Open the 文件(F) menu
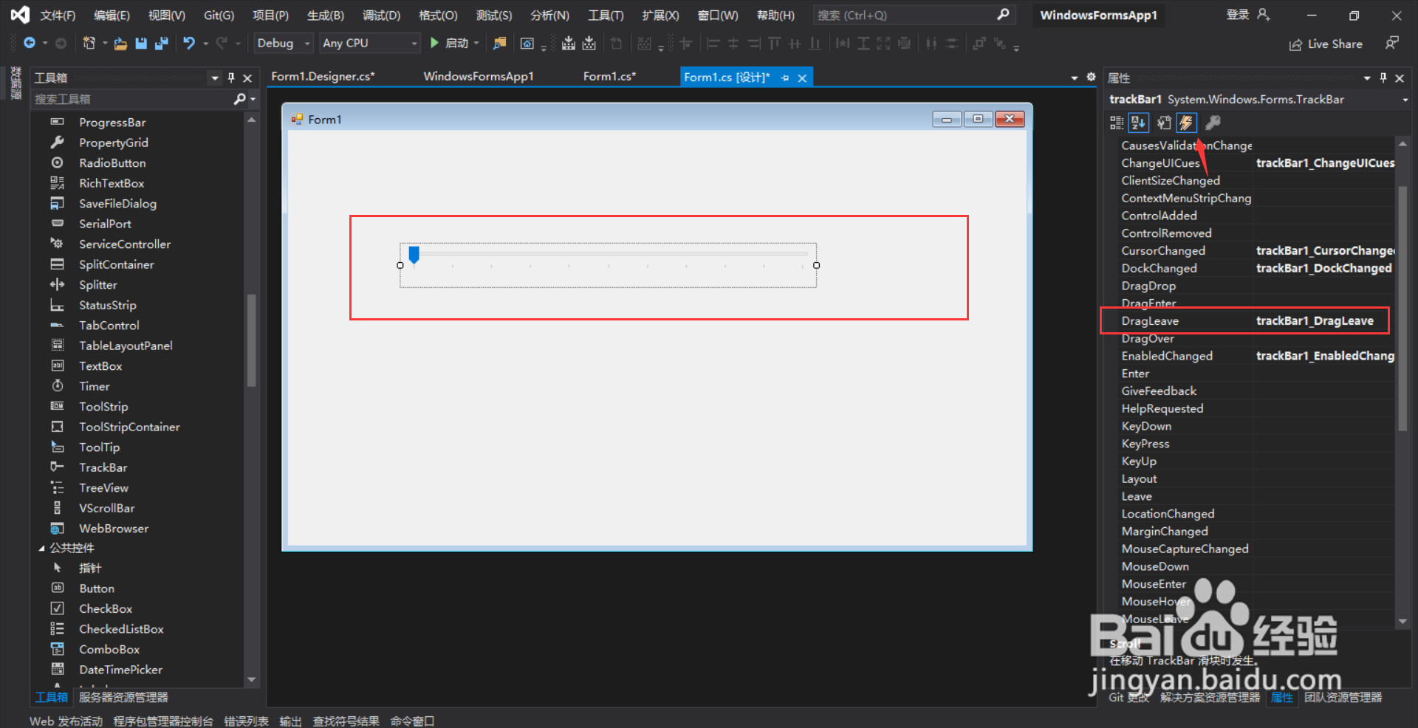Image resolution: width=1418 pixels, height=728 pixels. pos(58,15)
